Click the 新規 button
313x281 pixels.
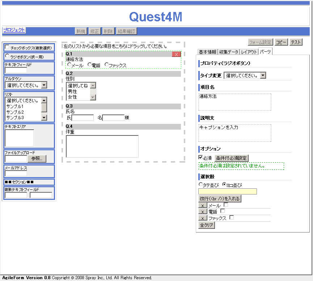point(81,31)
